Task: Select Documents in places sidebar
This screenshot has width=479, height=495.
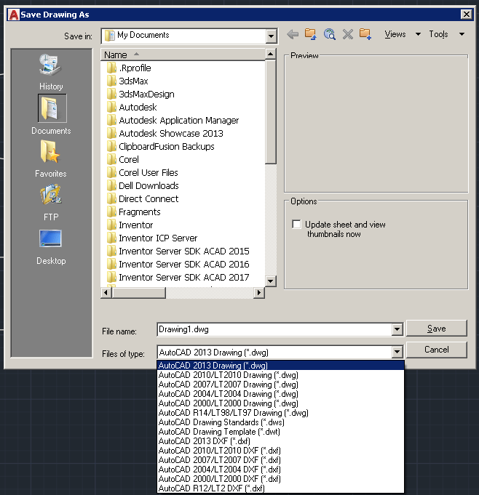Action: pyautogui.click(x=51, y=115)
